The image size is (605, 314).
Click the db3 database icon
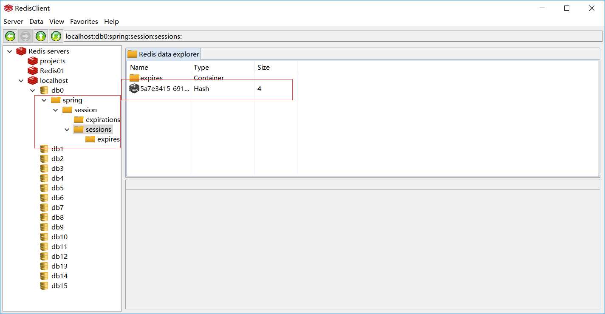(44, 168)
